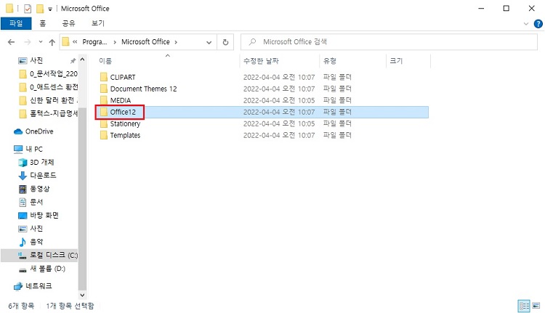545x313 pixels.
Task: Sort by the 유형 column header
Action: click(x=329, y=61)
